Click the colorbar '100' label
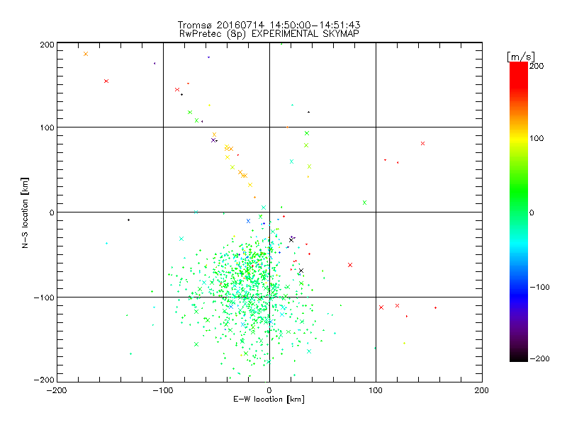 [x=537, y=138]
